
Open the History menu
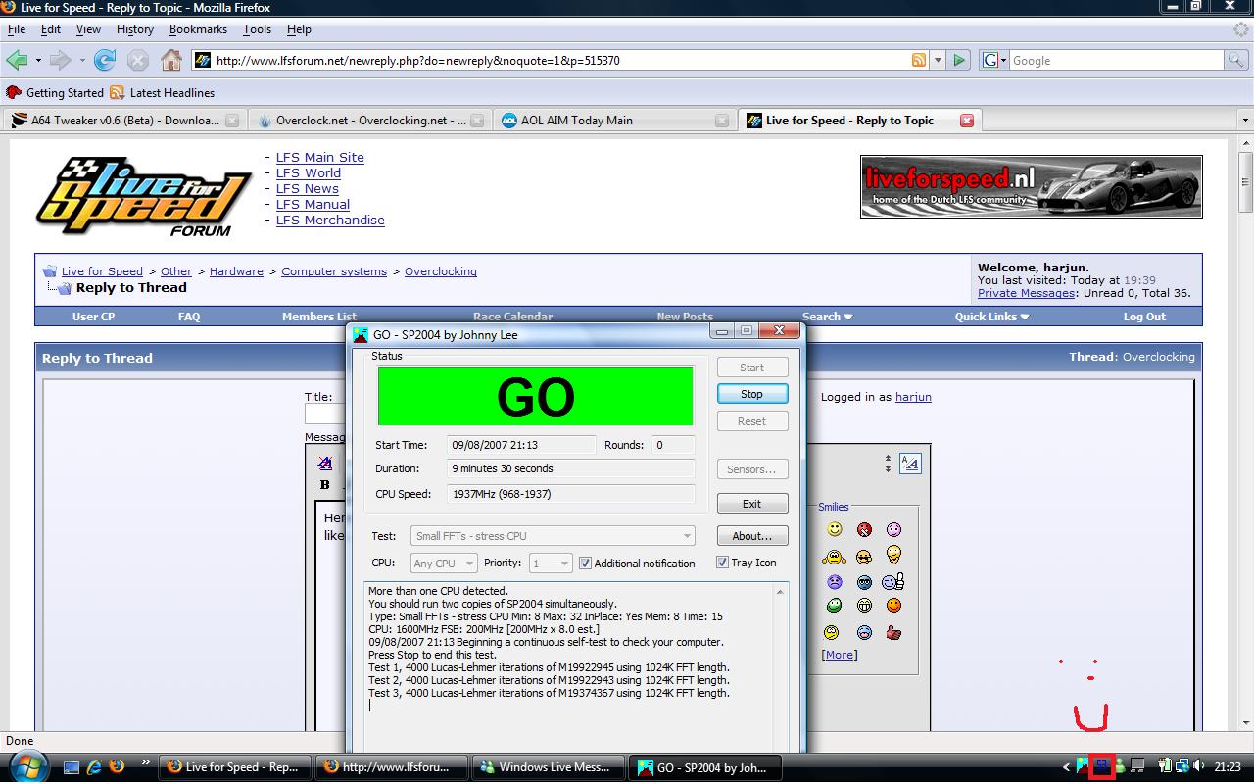(135, 29)
